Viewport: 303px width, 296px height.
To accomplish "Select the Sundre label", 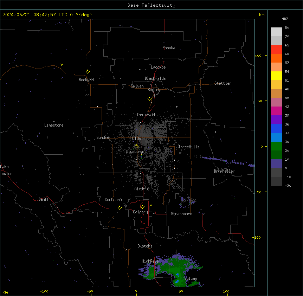I will click(x=103, y=137).
